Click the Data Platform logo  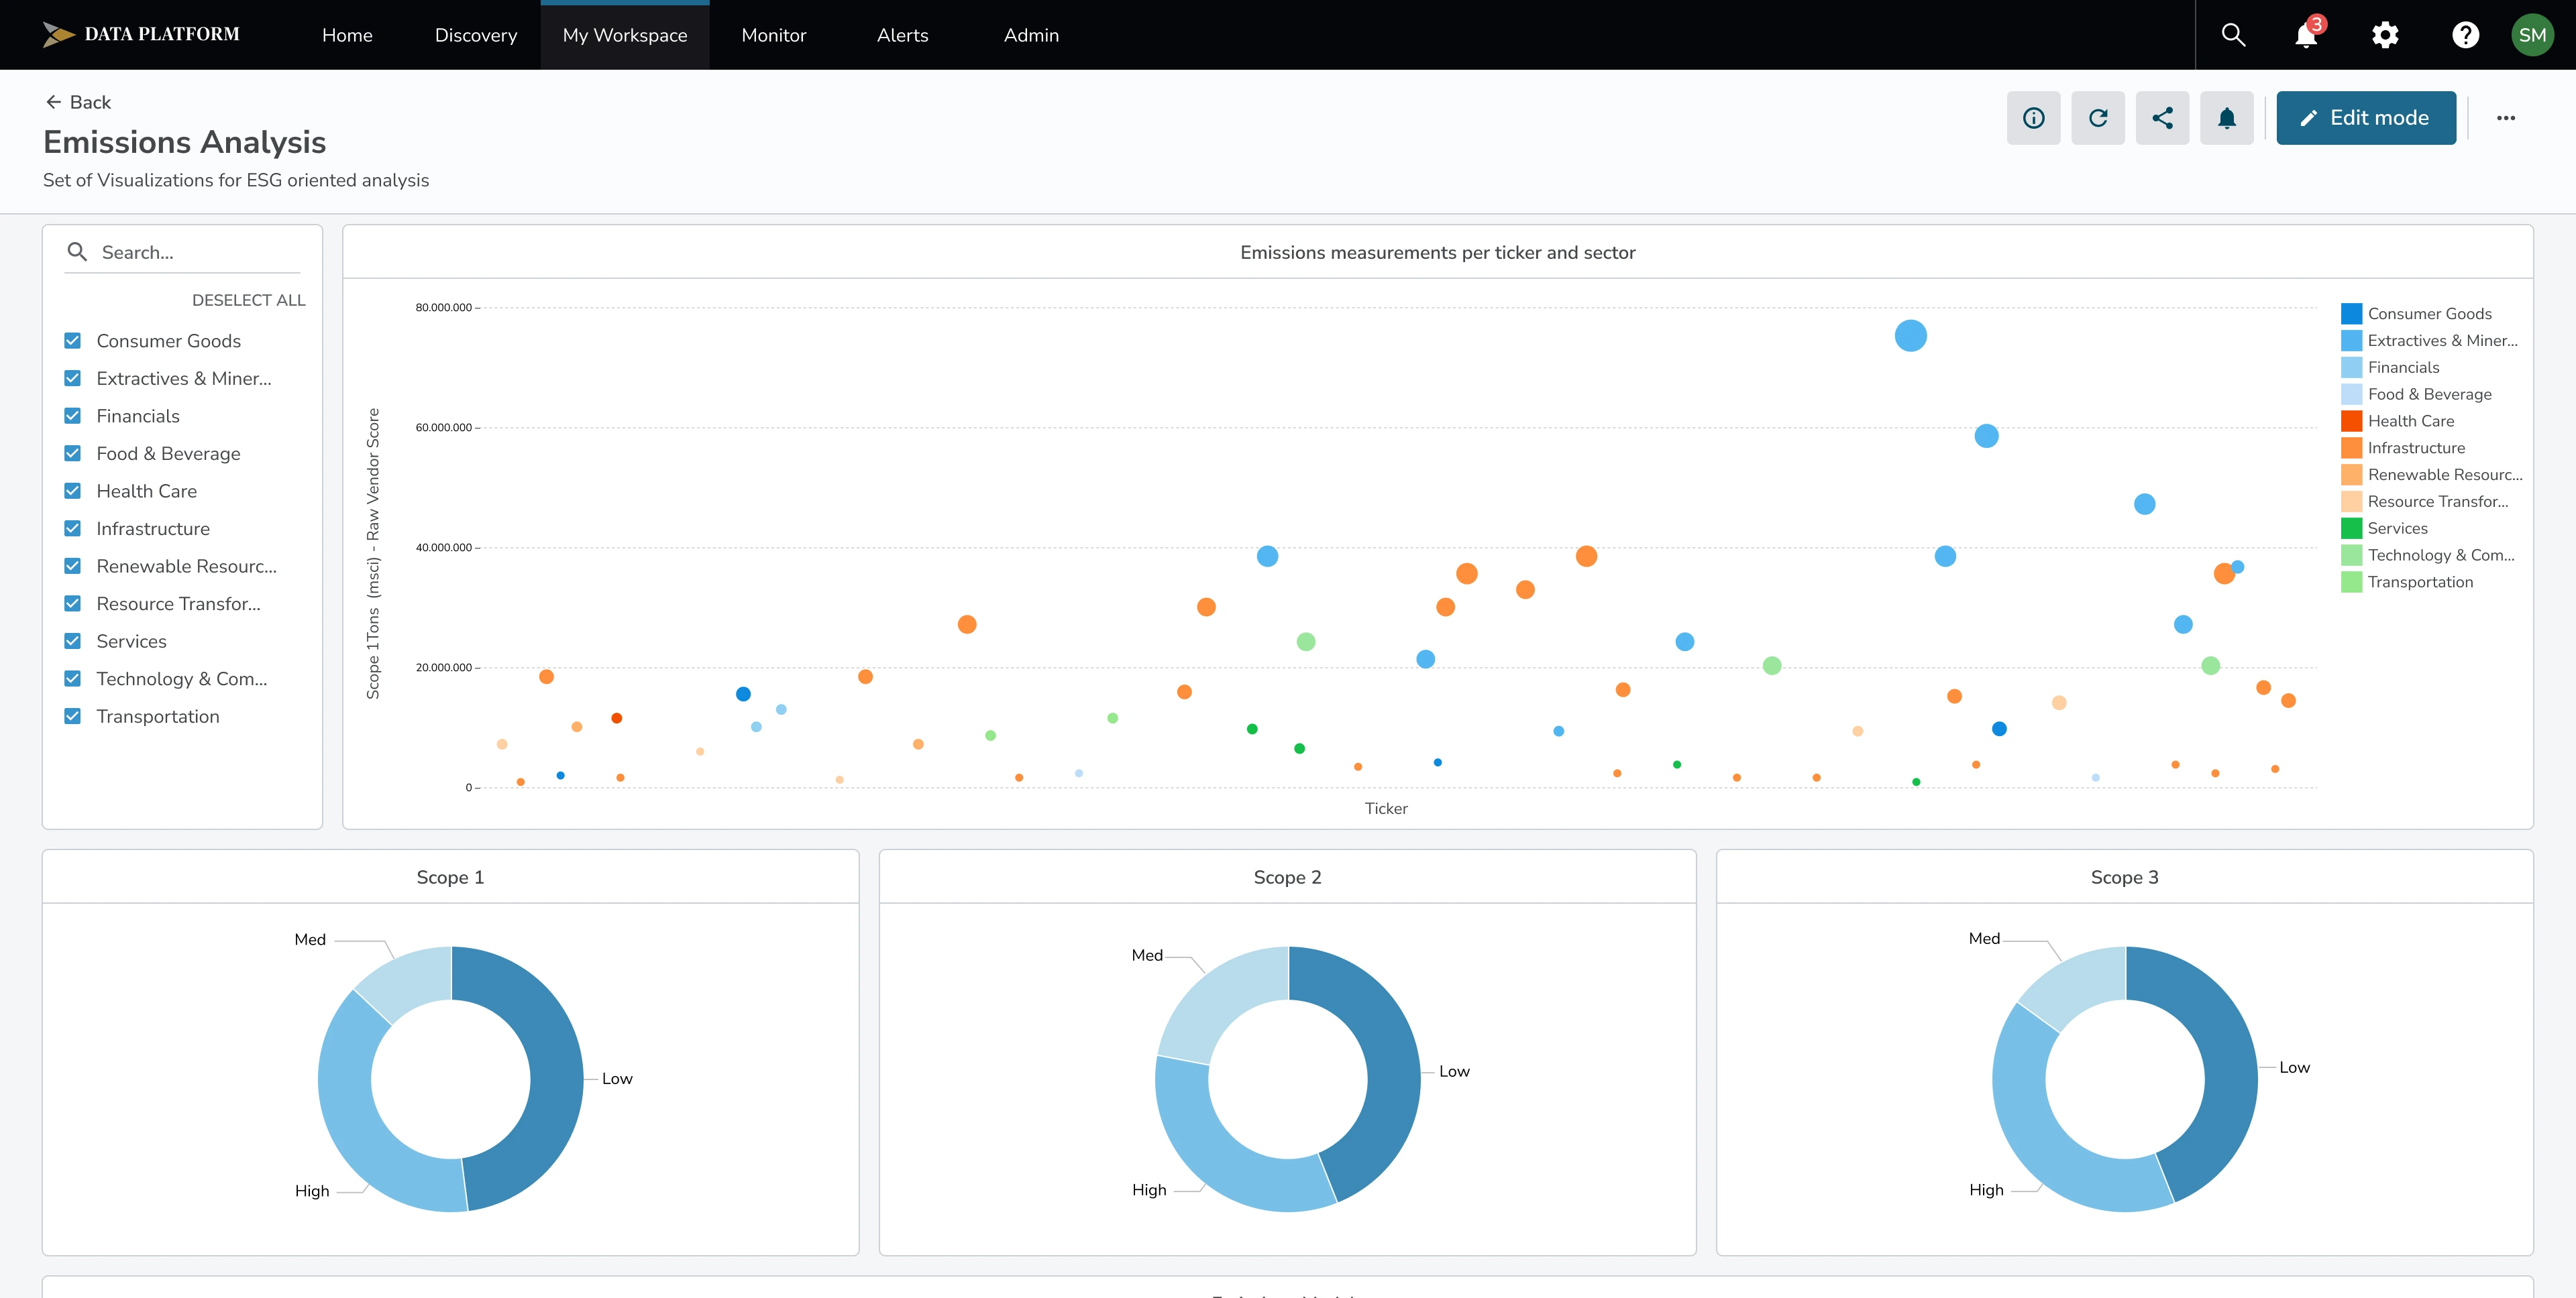[x=141, y=34]
